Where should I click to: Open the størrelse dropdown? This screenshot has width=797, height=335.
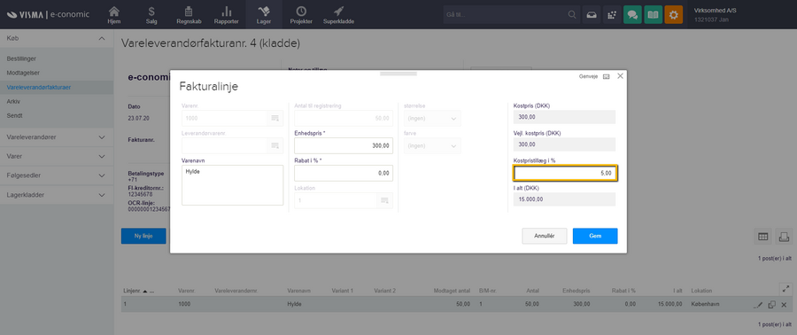[x=432, y=119]
